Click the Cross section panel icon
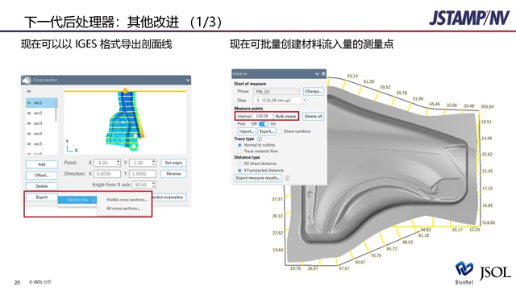 [27, 80]
